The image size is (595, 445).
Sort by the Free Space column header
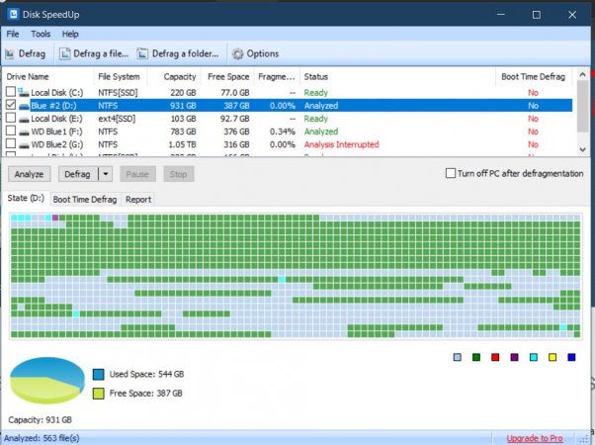(227, 77)
